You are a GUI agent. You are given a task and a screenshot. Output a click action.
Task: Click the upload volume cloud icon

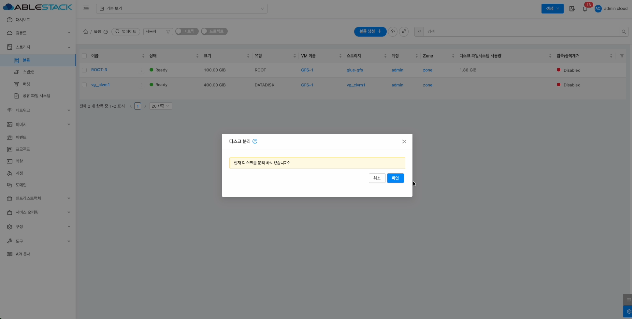[393, 31]
